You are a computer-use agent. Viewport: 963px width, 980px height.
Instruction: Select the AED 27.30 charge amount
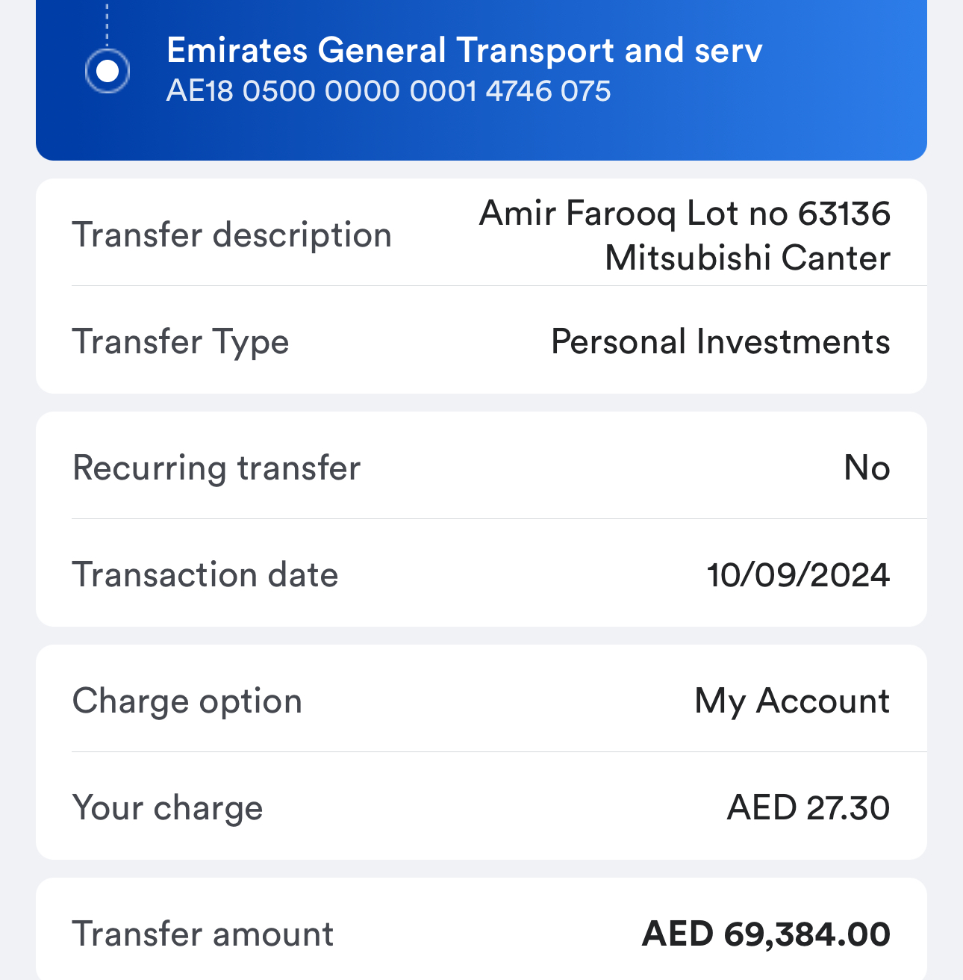pyautogui.click(x=808, y=808)
